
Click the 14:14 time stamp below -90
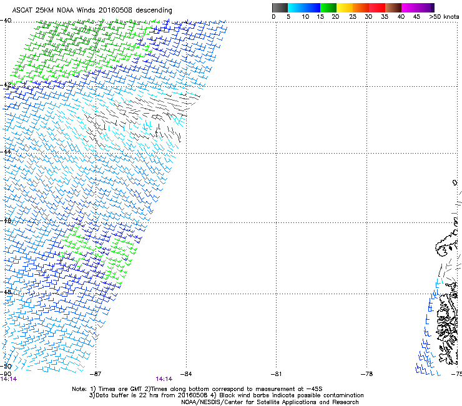point(9,379)
